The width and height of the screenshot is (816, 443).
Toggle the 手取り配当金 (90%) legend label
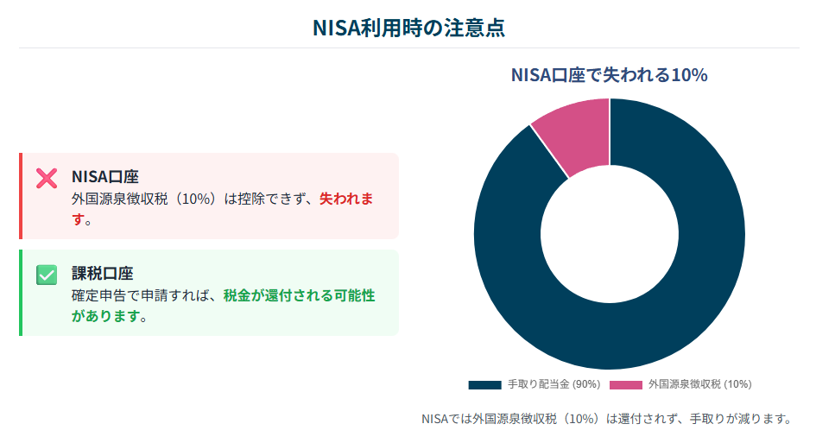[x=553, y=384]
